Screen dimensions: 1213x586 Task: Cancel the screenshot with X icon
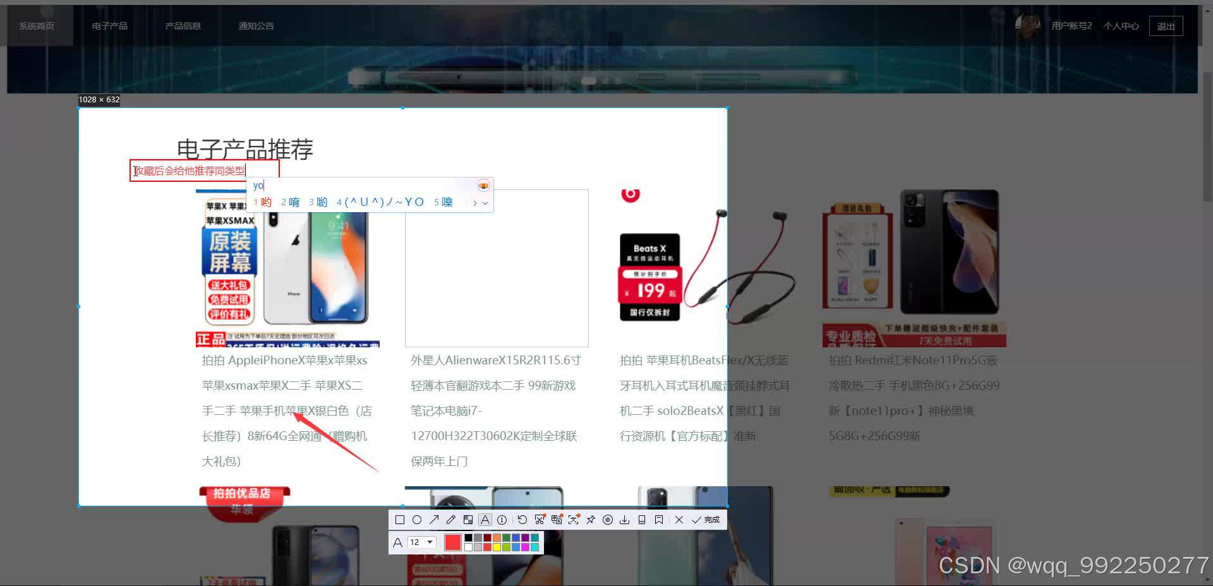click(x=679, y=520)
